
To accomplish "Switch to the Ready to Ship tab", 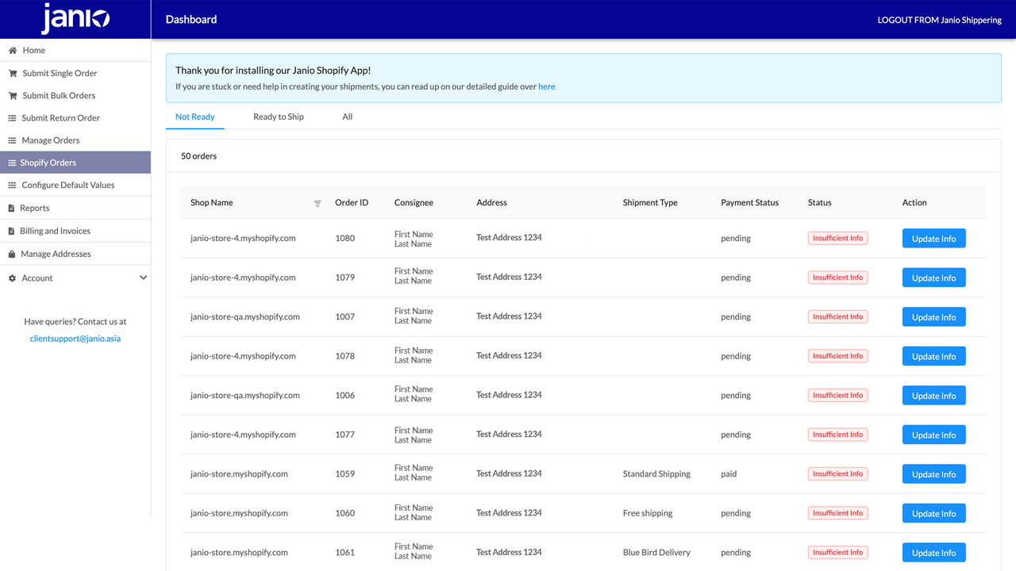I will tap(279, 116).
